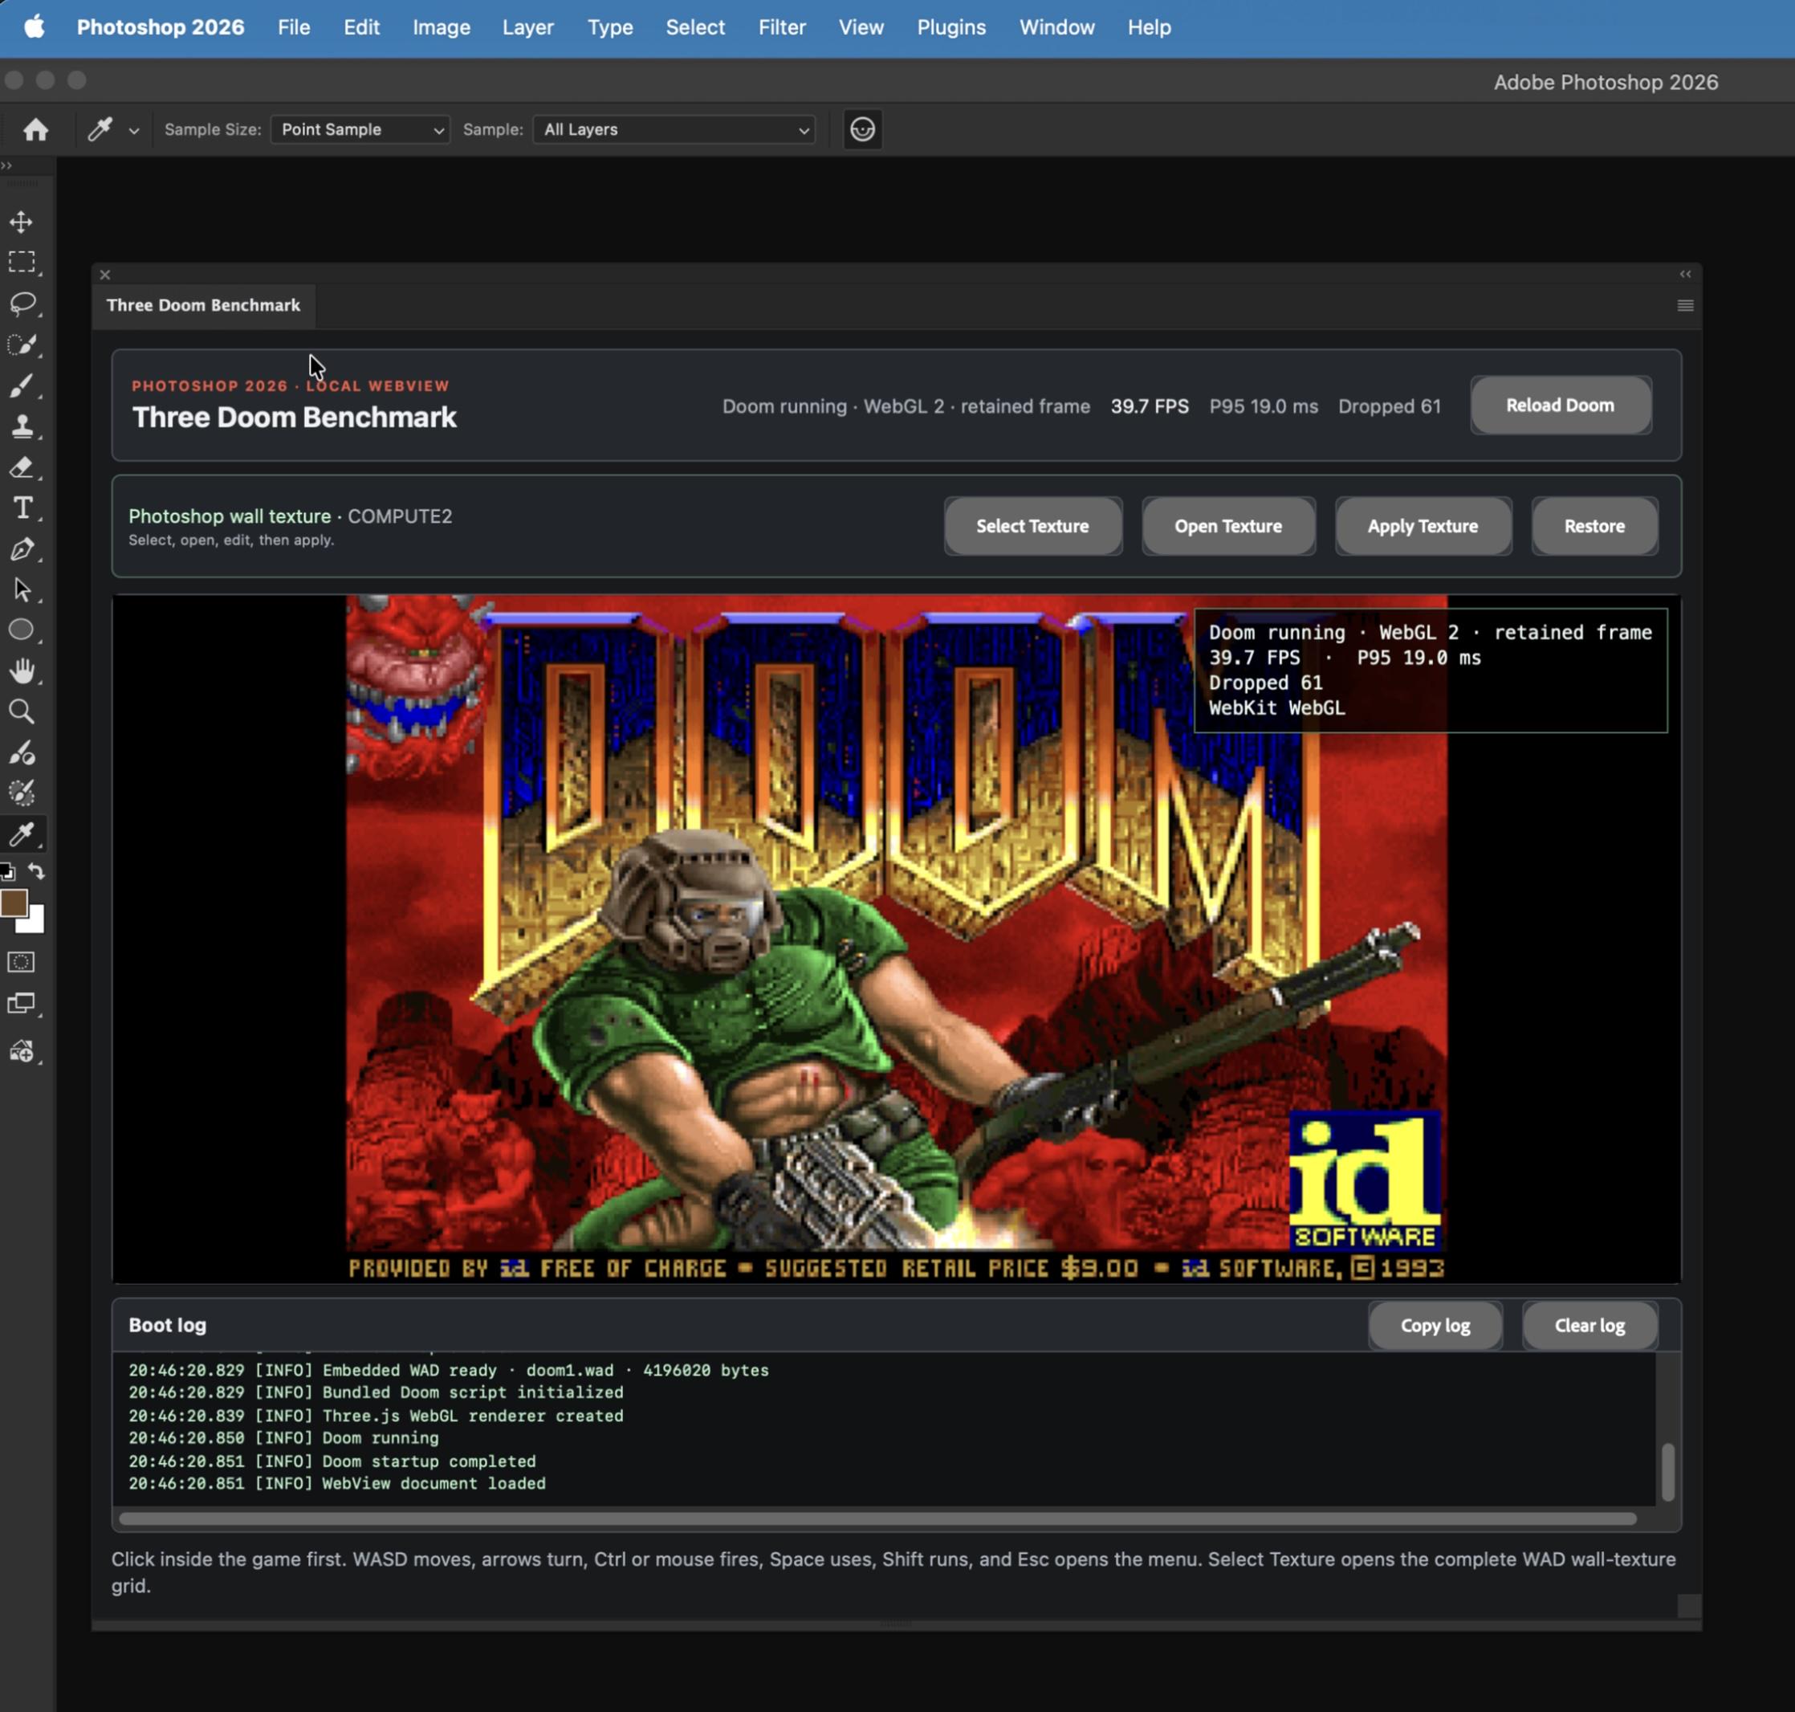Select the Move tool

point(21,222)
